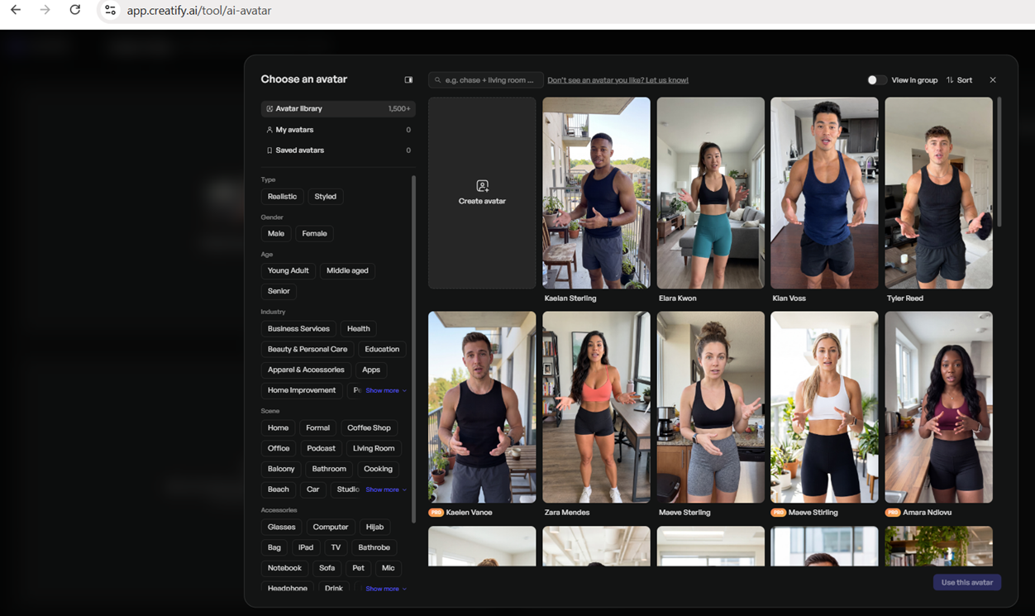The image size is (1035, 616).
Task: Select the Education industry tag
Action: (382, 350)
